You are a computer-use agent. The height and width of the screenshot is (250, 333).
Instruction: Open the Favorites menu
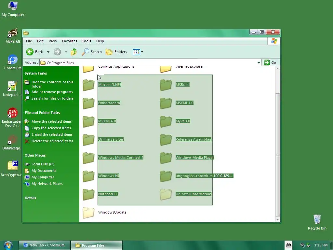coord(70,41)
